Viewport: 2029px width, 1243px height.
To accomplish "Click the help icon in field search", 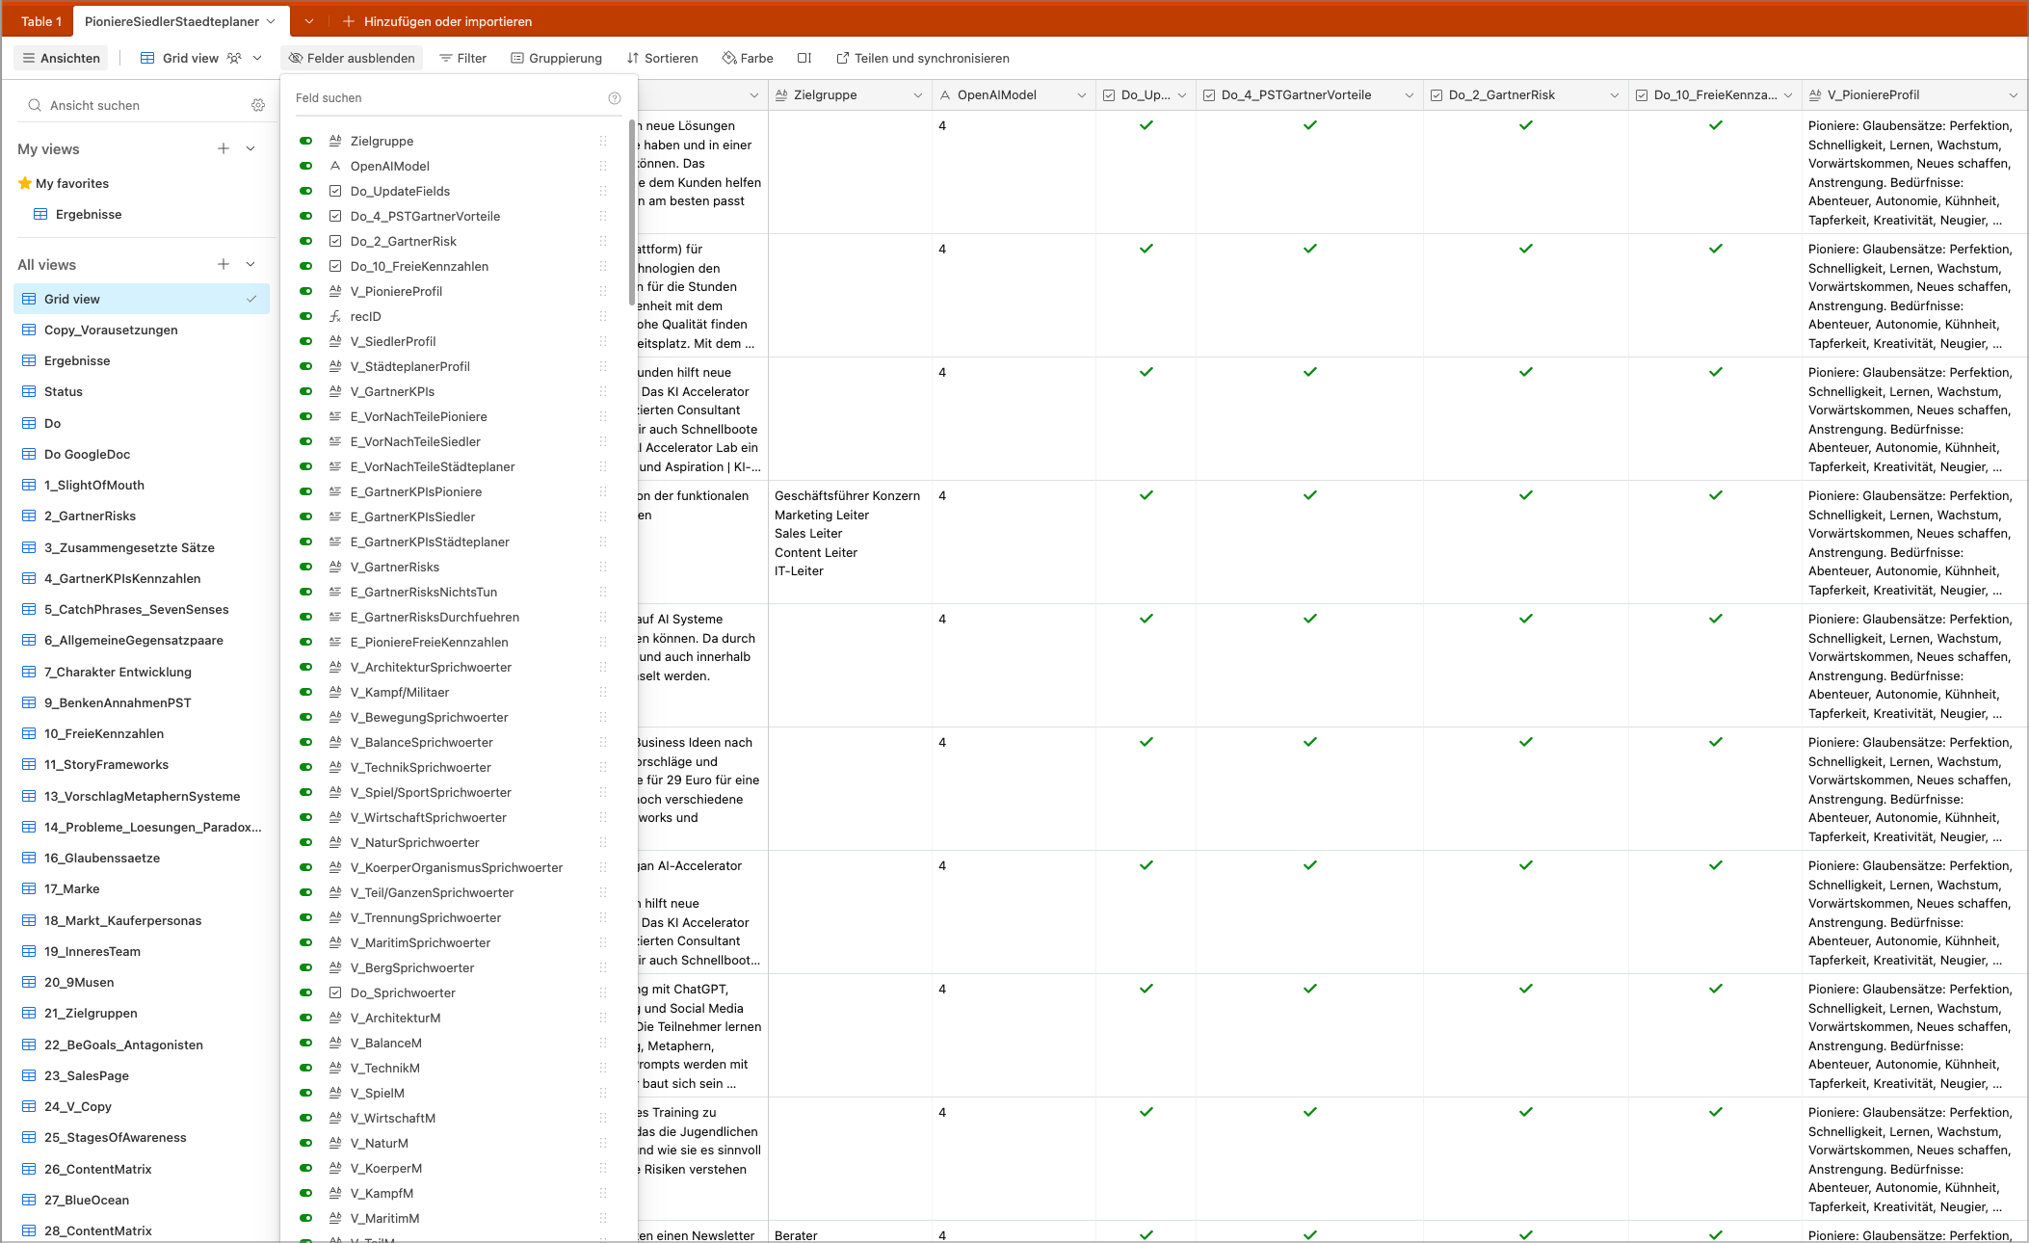I will pyautogui.click(x=615, y=98).
